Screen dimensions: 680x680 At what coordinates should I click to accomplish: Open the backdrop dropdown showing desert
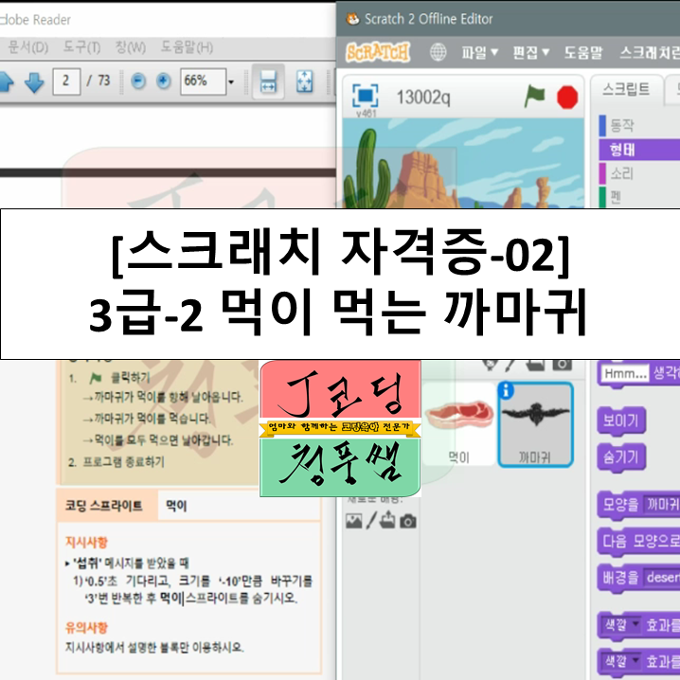pyautogui.click(x=662, y=577)
